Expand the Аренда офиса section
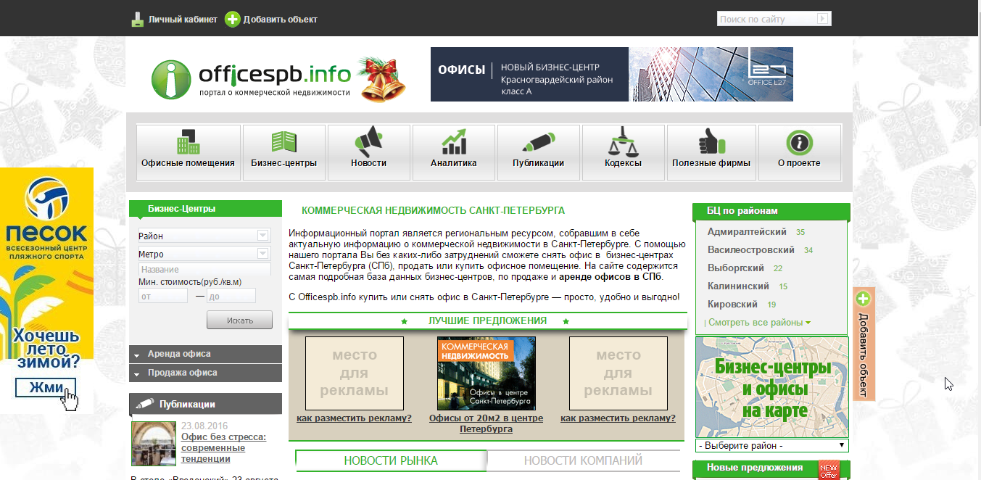Image resolution: width=981 pixels, height=480 pixels. [205, 354]
